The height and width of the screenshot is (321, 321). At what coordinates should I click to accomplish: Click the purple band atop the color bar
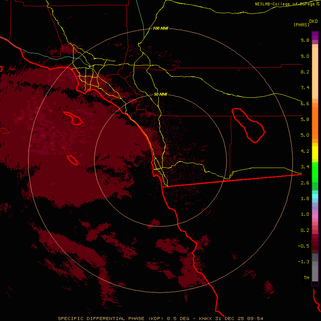315,36
